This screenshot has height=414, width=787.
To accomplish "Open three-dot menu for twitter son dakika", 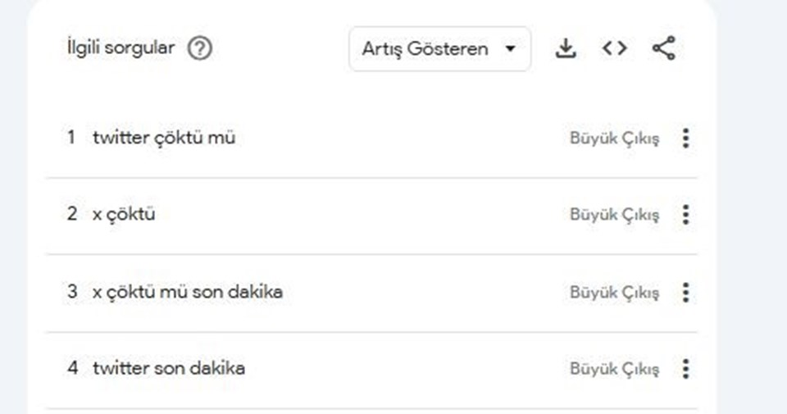I will pyautogui.click(x=685, y=369).
